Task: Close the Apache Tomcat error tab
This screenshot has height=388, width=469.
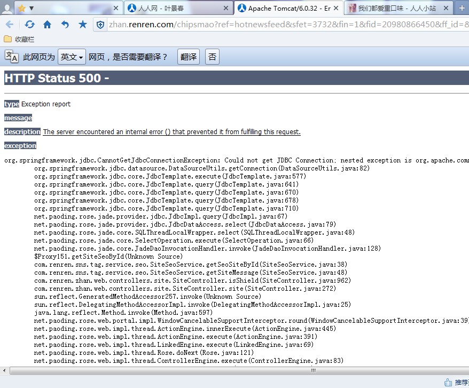Action: click(x=336, y=9)
